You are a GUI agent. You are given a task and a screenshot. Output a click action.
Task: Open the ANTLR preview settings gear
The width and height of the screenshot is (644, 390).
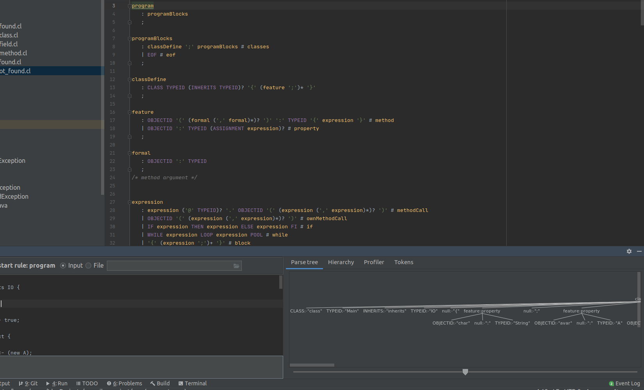pos(629,251)
